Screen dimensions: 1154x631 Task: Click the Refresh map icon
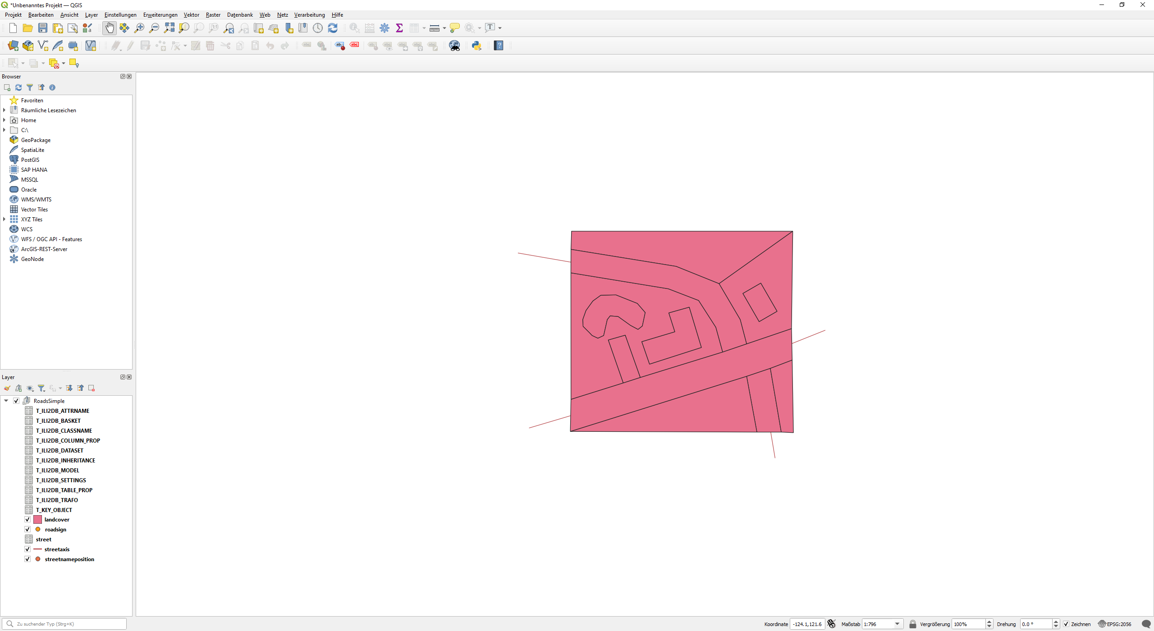(x=333, y=27)
